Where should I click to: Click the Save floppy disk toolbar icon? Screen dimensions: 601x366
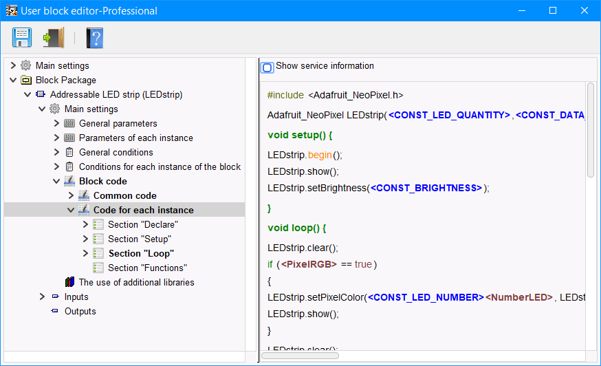pos(22,37)
